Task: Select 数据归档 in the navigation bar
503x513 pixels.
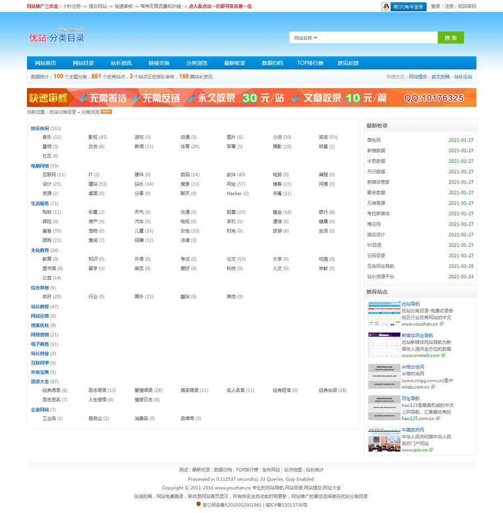Action: point(272,63)
